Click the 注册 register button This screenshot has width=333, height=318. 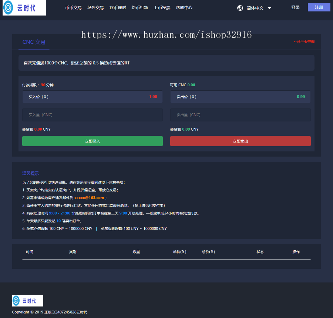coord(319,7)
